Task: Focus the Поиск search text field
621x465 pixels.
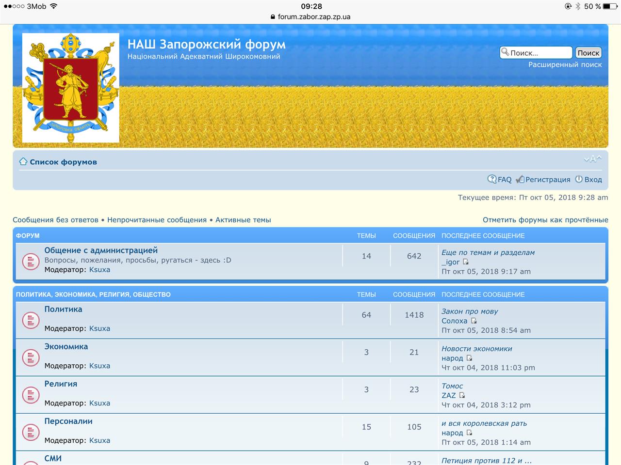Action: (x=539, y=53)
